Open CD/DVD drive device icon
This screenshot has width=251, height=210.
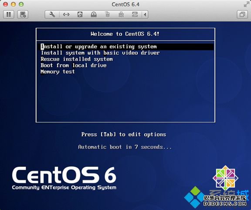94,14
